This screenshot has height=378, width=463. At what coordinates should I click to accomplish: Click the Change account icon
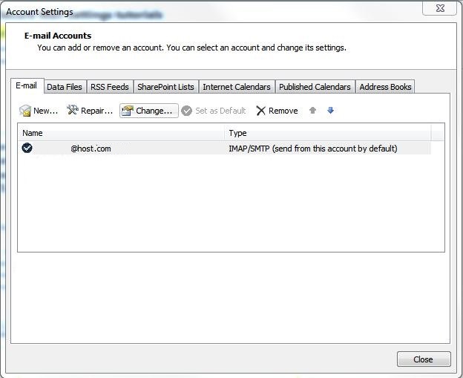click(127, 111)
